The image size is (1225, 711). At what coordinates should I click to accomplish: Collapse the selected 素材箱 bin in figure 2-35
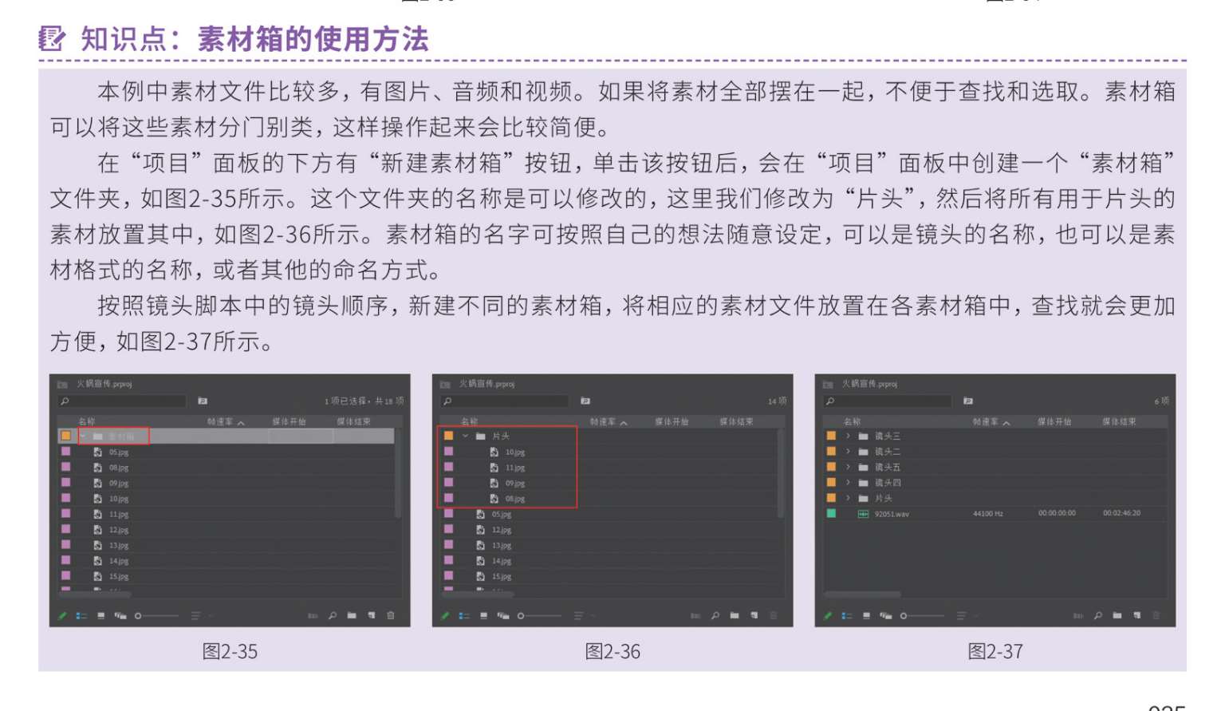coord(82,436)
